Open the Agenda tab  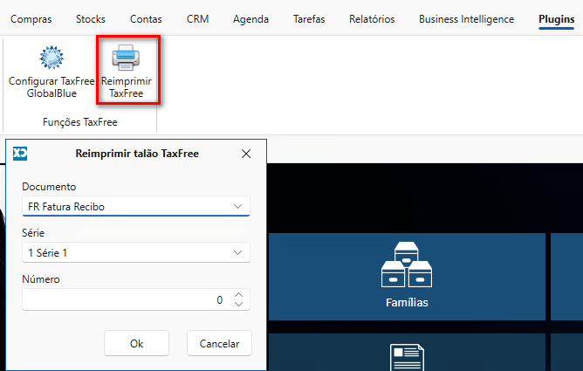(250, 19)
